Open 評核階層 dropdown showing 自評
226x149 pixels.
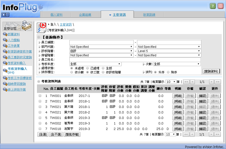tap(101, 51)
